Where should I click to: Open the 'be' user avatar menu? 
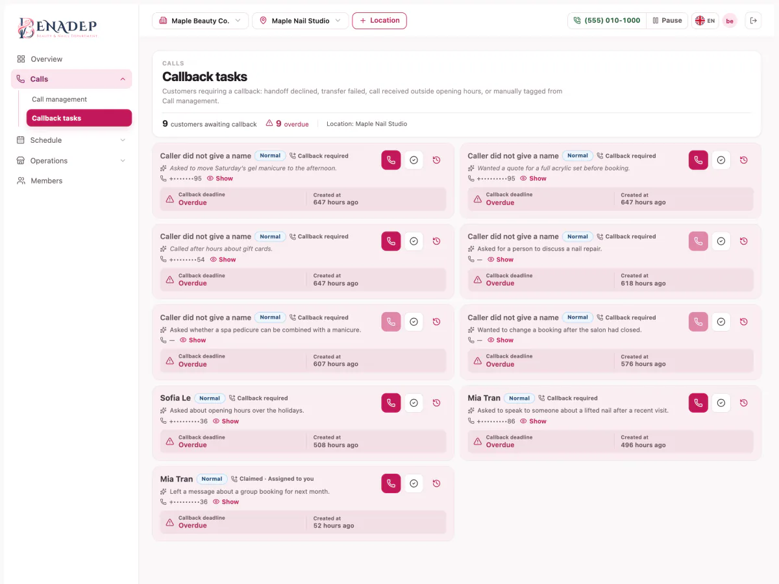[x=730, y=21]
